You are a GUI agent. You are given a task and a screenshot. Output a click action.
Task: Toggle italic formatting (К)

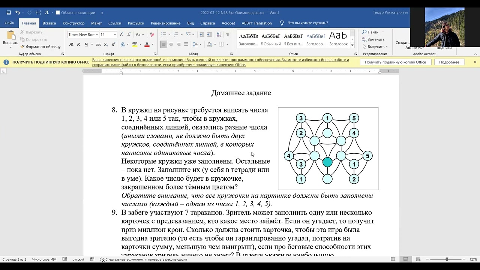point(78,44)
